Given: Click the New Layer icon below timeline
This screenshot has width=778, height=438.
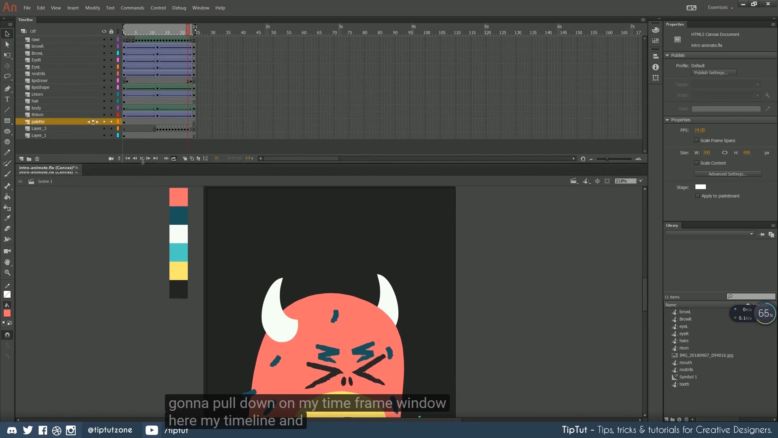Looking at the screenshot, I should [x=21, y=159].
